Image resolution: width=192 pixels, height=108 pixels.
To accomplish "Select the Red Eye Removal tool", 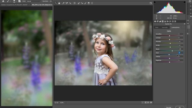I will point(82,3).
